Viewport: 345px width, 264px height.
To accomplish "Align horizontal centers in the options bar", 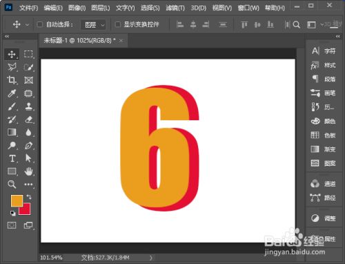I will [193, 24].
